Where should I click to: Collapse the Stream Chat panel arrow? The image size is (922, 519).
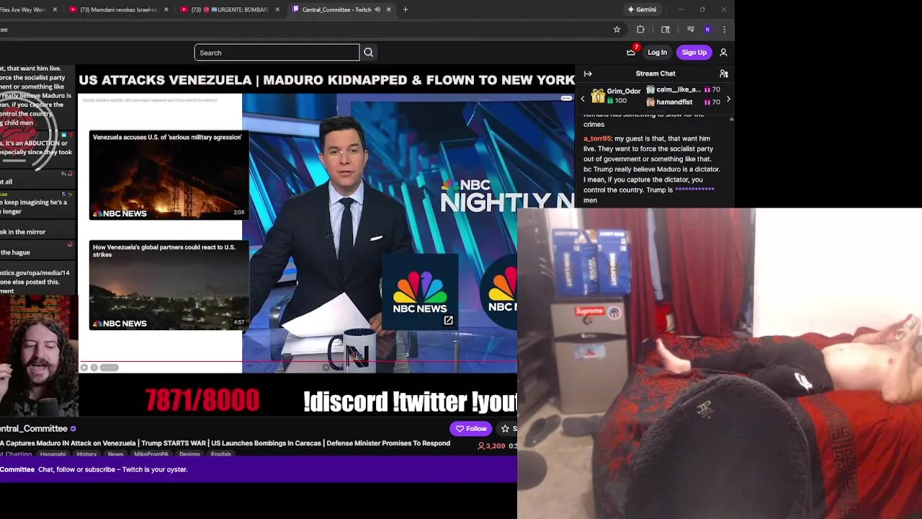pos(588,74)
